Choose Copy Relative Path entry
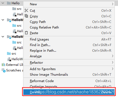Viewport: 118px width, 97px height. coord(69,27)
